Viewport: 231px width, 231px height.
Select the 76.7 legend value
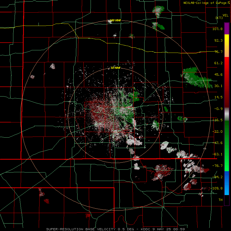(218, 52)
